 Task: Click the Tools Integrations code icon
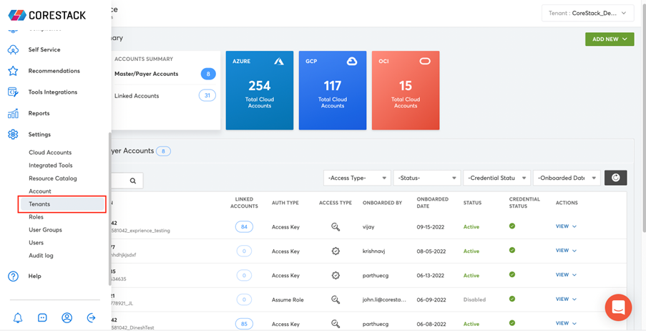[13, 92]
